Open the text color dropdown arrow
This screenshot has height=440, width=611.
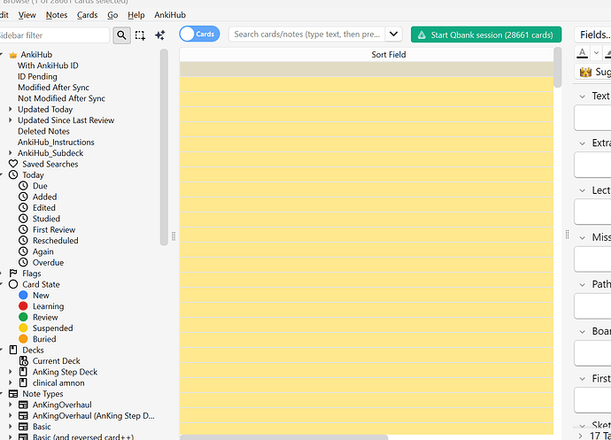click(596, 53)
